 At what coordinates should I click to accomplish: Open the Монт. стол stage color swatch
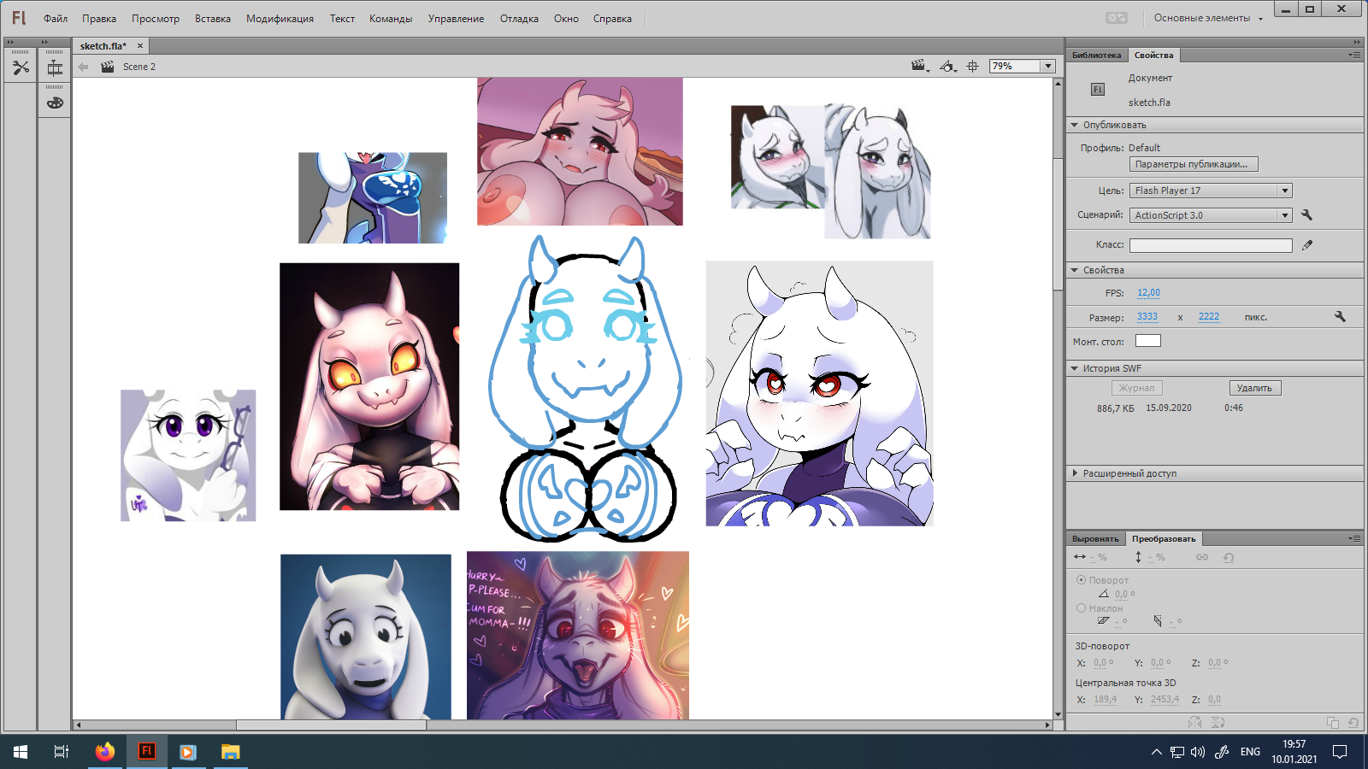pyautogui.click(x=1147, y=341)
